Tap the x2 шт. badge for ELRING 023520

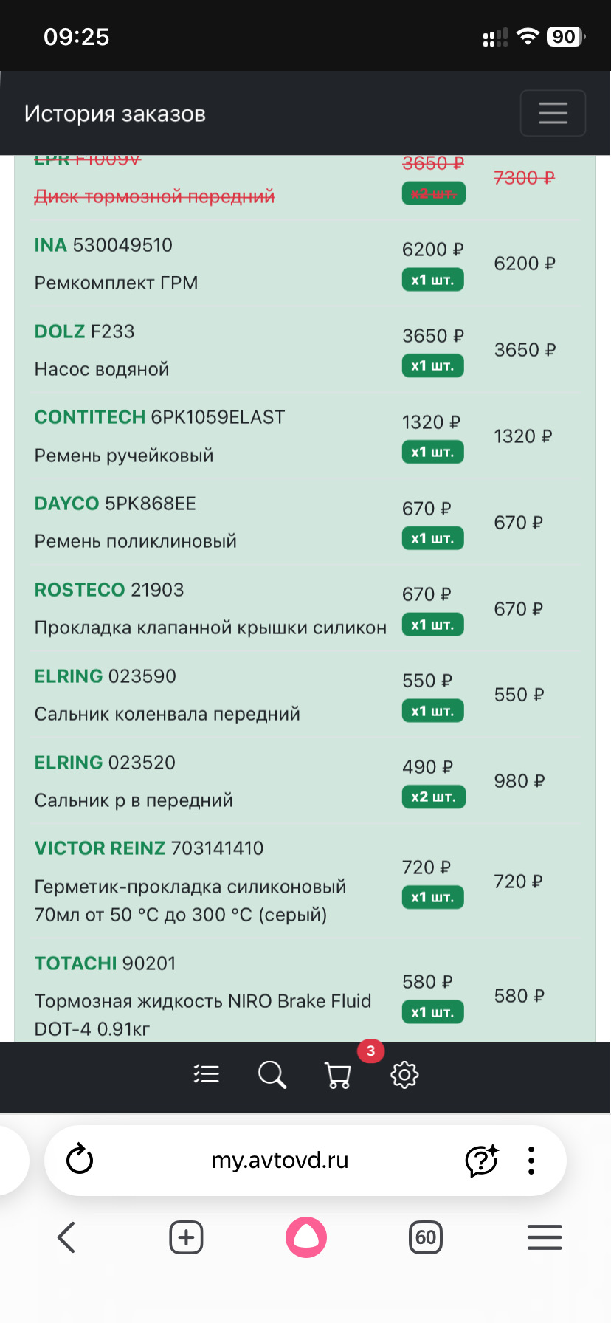tap(433, 797)
